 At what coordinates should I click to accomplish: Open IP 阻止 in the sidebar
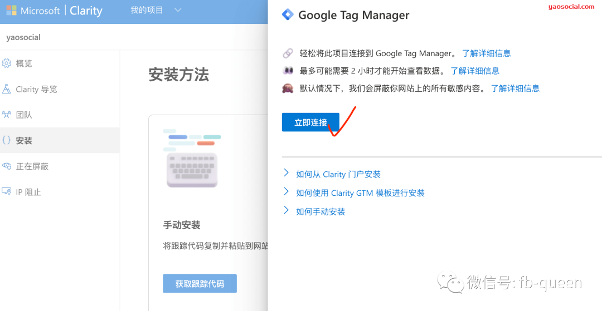(x=28, y=192)
